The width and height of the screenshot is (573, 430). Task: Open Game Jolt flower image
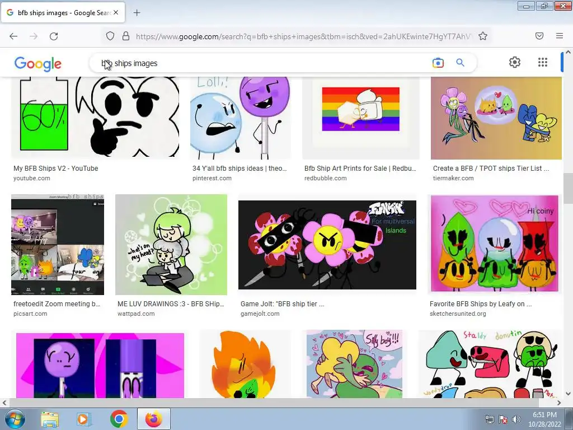(327, 245)
